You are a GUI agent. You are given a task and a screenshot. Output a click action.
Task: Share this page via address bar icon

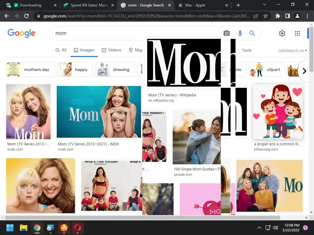coord(256,16)
